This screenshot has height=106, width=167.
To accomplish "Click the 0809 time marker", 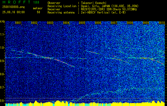I will pos(146,23).
